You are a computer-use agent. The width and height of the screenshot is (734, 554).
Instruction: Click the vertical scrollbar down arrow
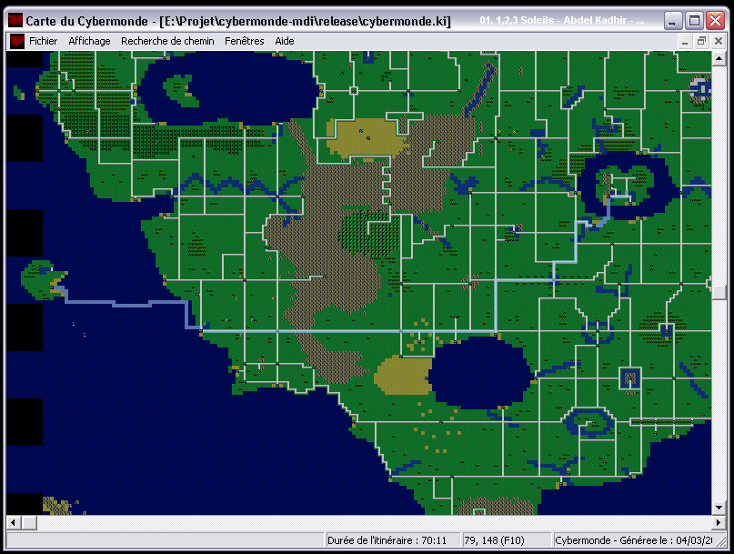point(719,508)
